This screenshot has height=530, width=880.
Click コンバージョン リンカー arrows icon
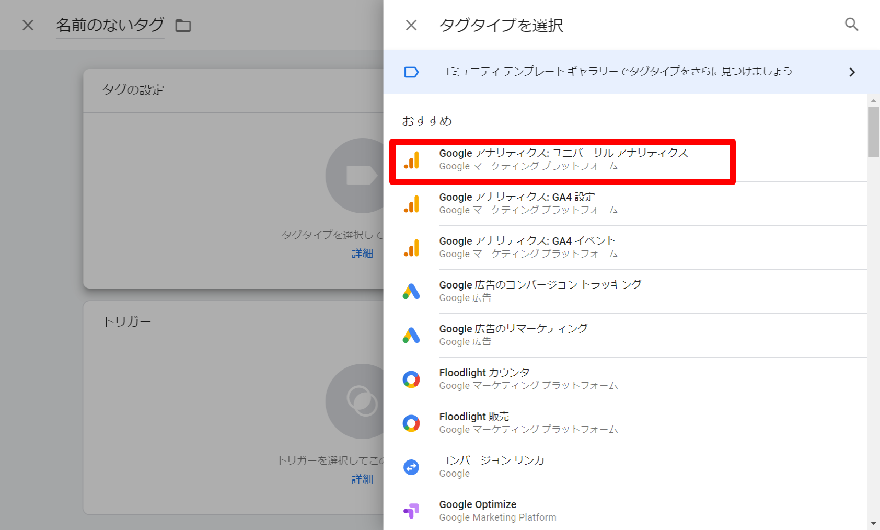pyautogui.click(x=411, y=467)
